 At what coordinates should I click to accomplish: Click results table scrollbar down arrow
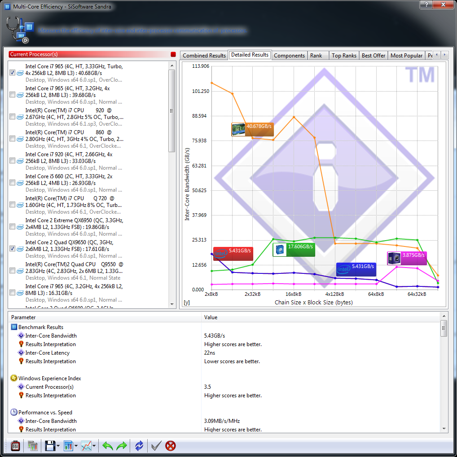tap(444, 429)
